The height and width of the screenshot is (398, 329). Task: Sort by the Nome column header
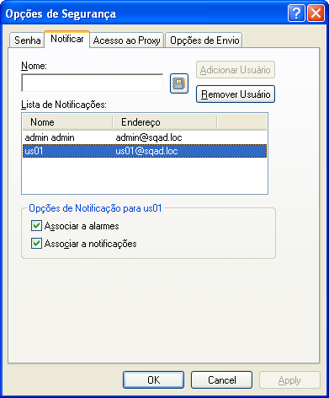coord(67,122)
